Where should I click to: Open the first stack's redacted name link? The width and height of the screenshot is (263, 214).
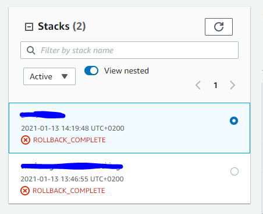click(42, 115)
